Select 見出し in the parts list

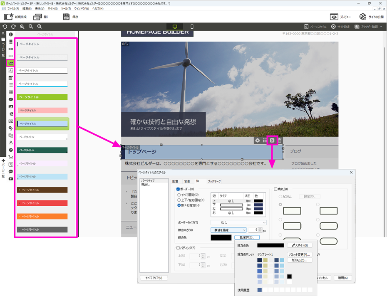pos(145,185)
